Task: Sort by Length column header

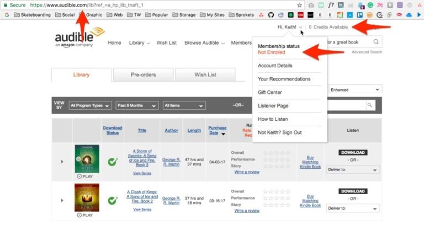Action: pyautogui.click(x=194, y=130)
